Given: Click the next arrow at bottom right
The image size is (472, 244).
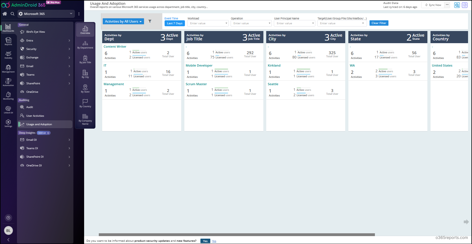Looking at the screenshot, I should (466, 222).
